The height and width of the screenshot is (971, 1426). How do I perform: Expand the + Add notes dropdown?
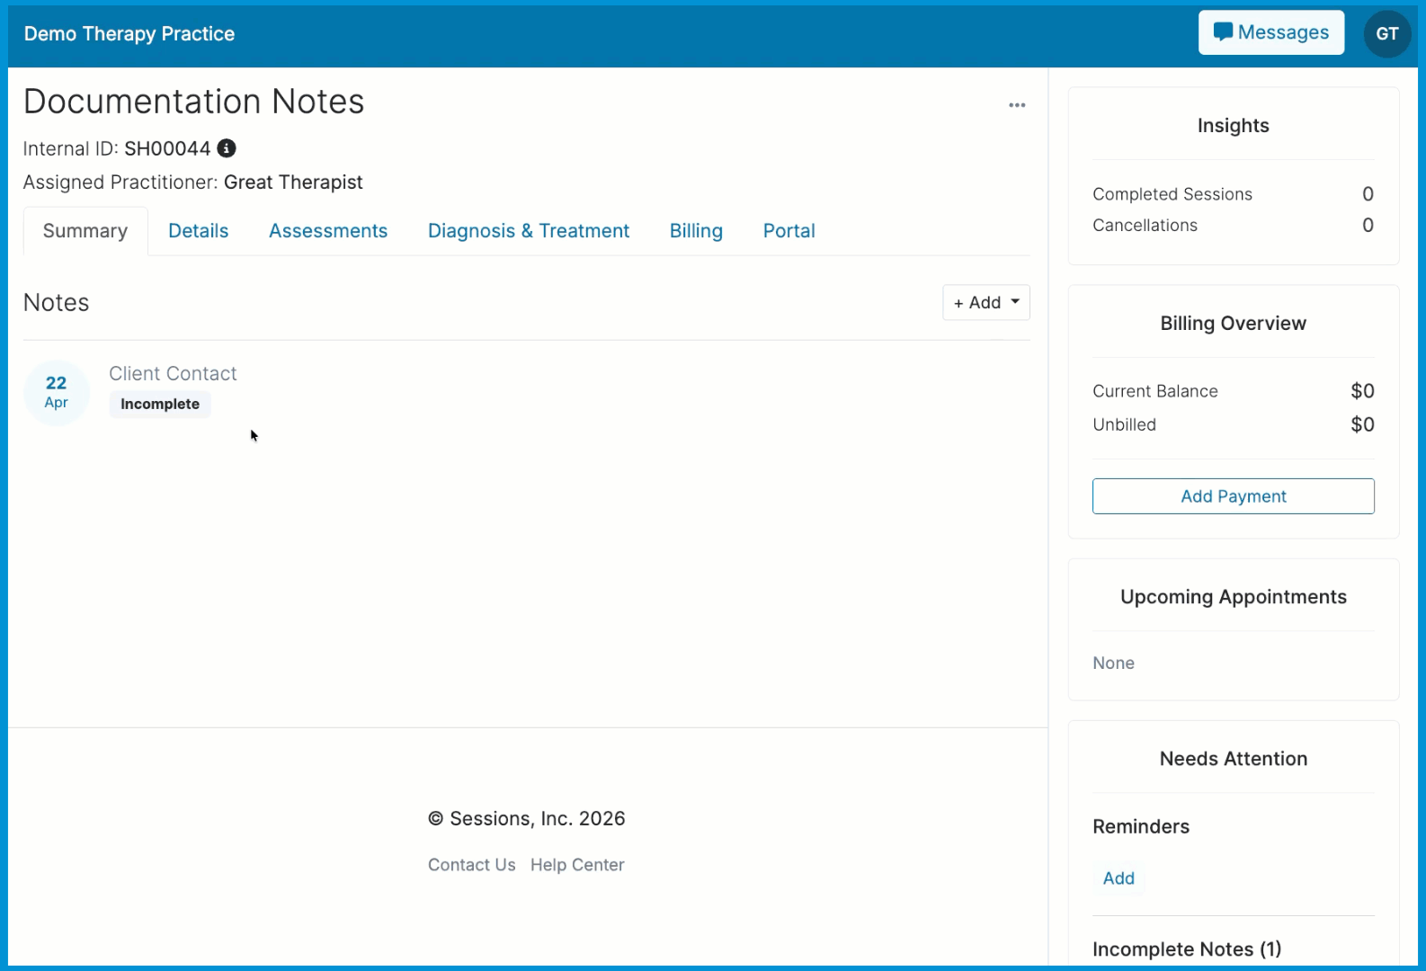(x=985, y=303)
